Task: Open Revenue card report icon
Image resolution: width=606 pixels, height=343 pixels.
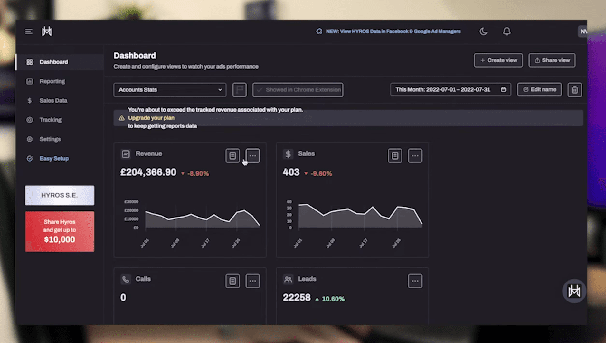Action: coord(232,156)
